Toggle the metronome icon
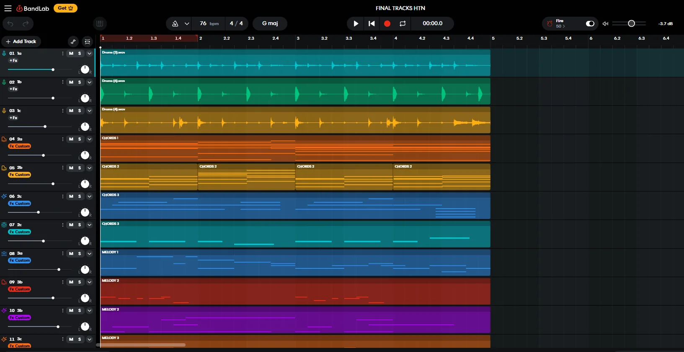Screen dimensions: 684x352 coord(175,23)
